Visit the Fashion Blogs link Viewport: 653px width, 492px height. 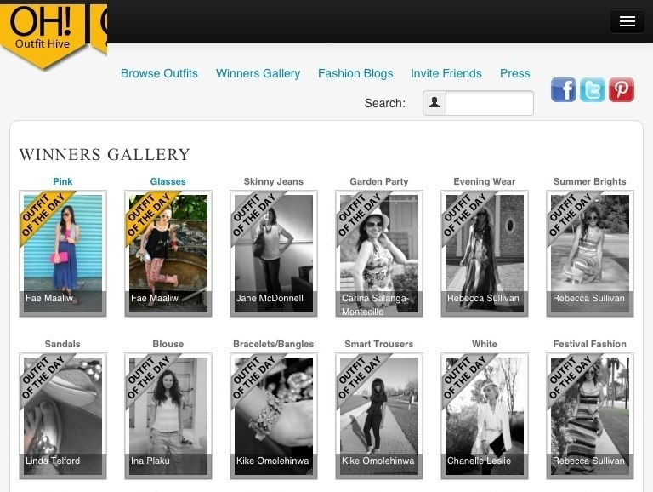(355, 73)
